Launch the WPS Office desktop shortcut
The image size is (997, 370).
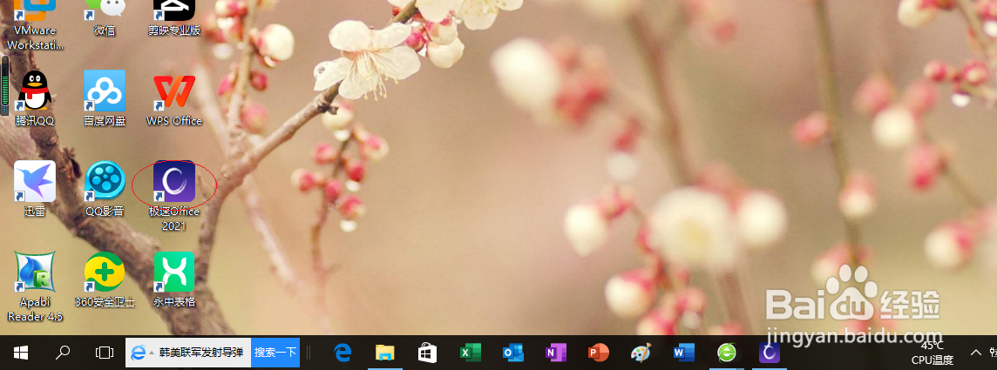pos(174,98)
